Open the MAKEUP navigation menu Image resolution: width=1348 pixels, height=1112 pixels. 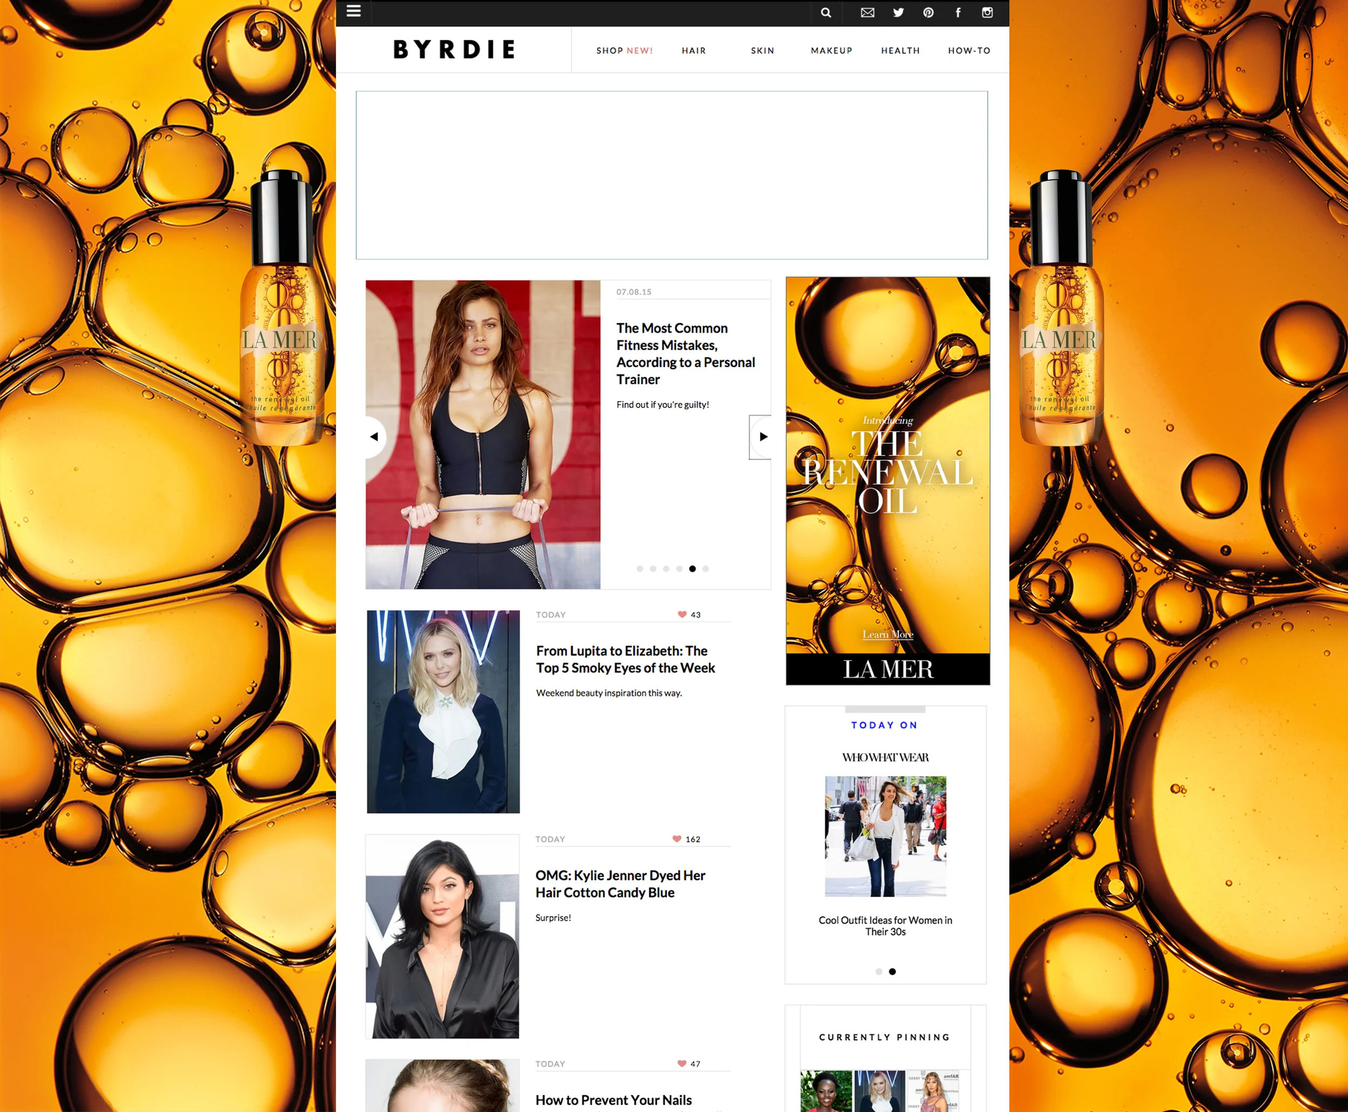pos(831,51)
